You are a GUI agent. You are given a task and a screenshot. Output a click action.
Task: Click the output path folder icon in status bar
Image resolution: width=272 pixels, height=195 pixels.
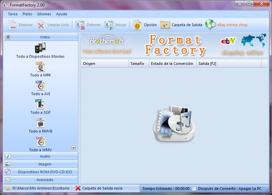(x=8, y=188)
